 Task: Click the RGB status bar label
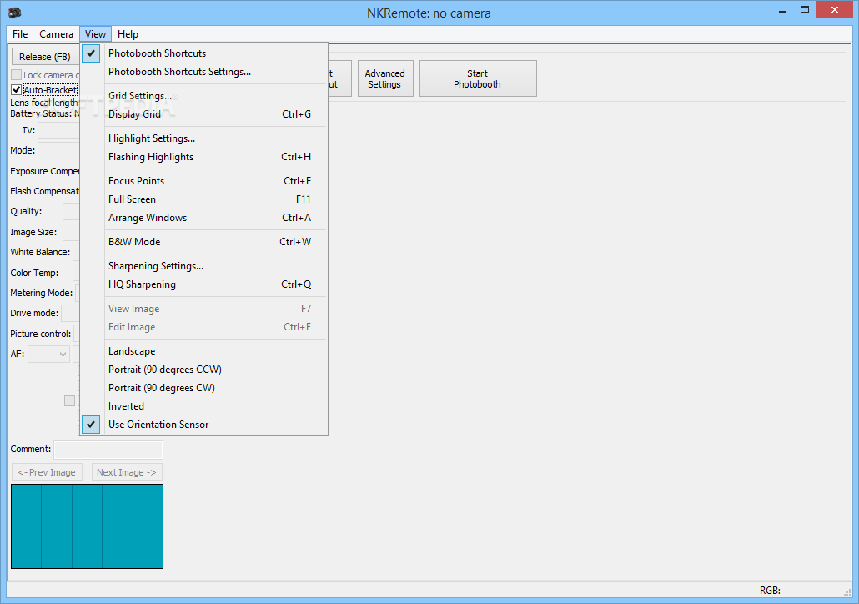pyautogui.click(x=770, y=591)
